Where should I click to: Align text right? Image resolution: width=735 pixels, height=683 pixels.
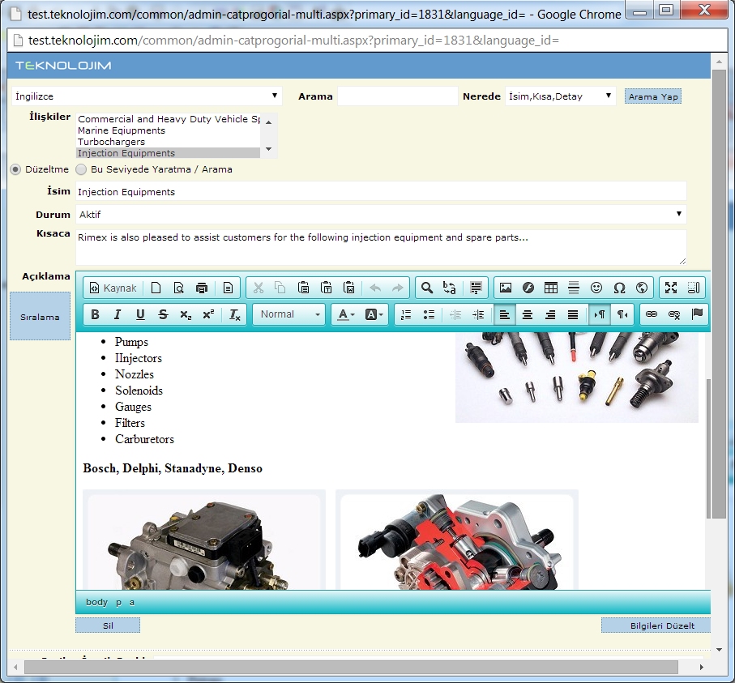pyautogui.click(x=550, y=314)
